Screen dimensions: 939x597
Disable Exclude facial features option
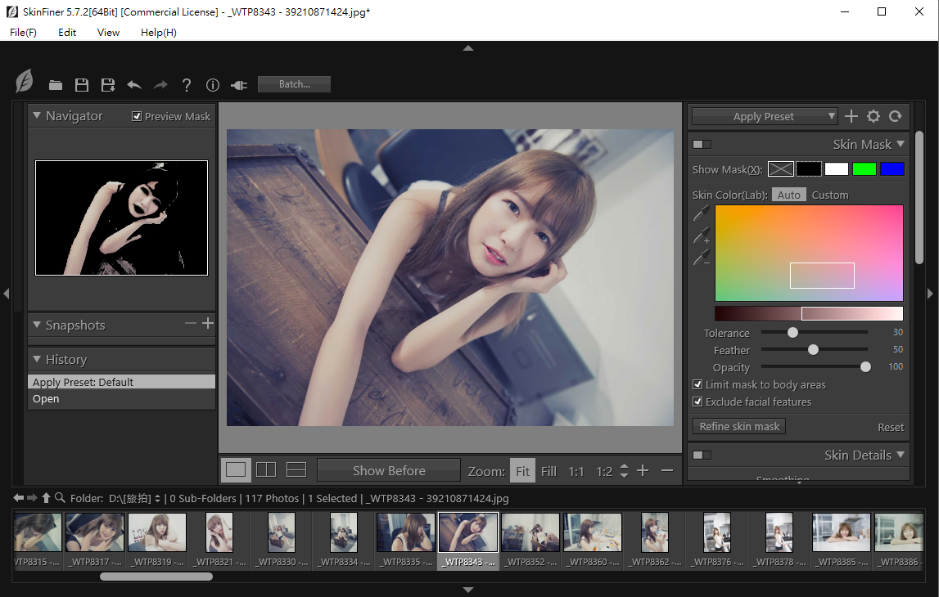coord(698,402)
